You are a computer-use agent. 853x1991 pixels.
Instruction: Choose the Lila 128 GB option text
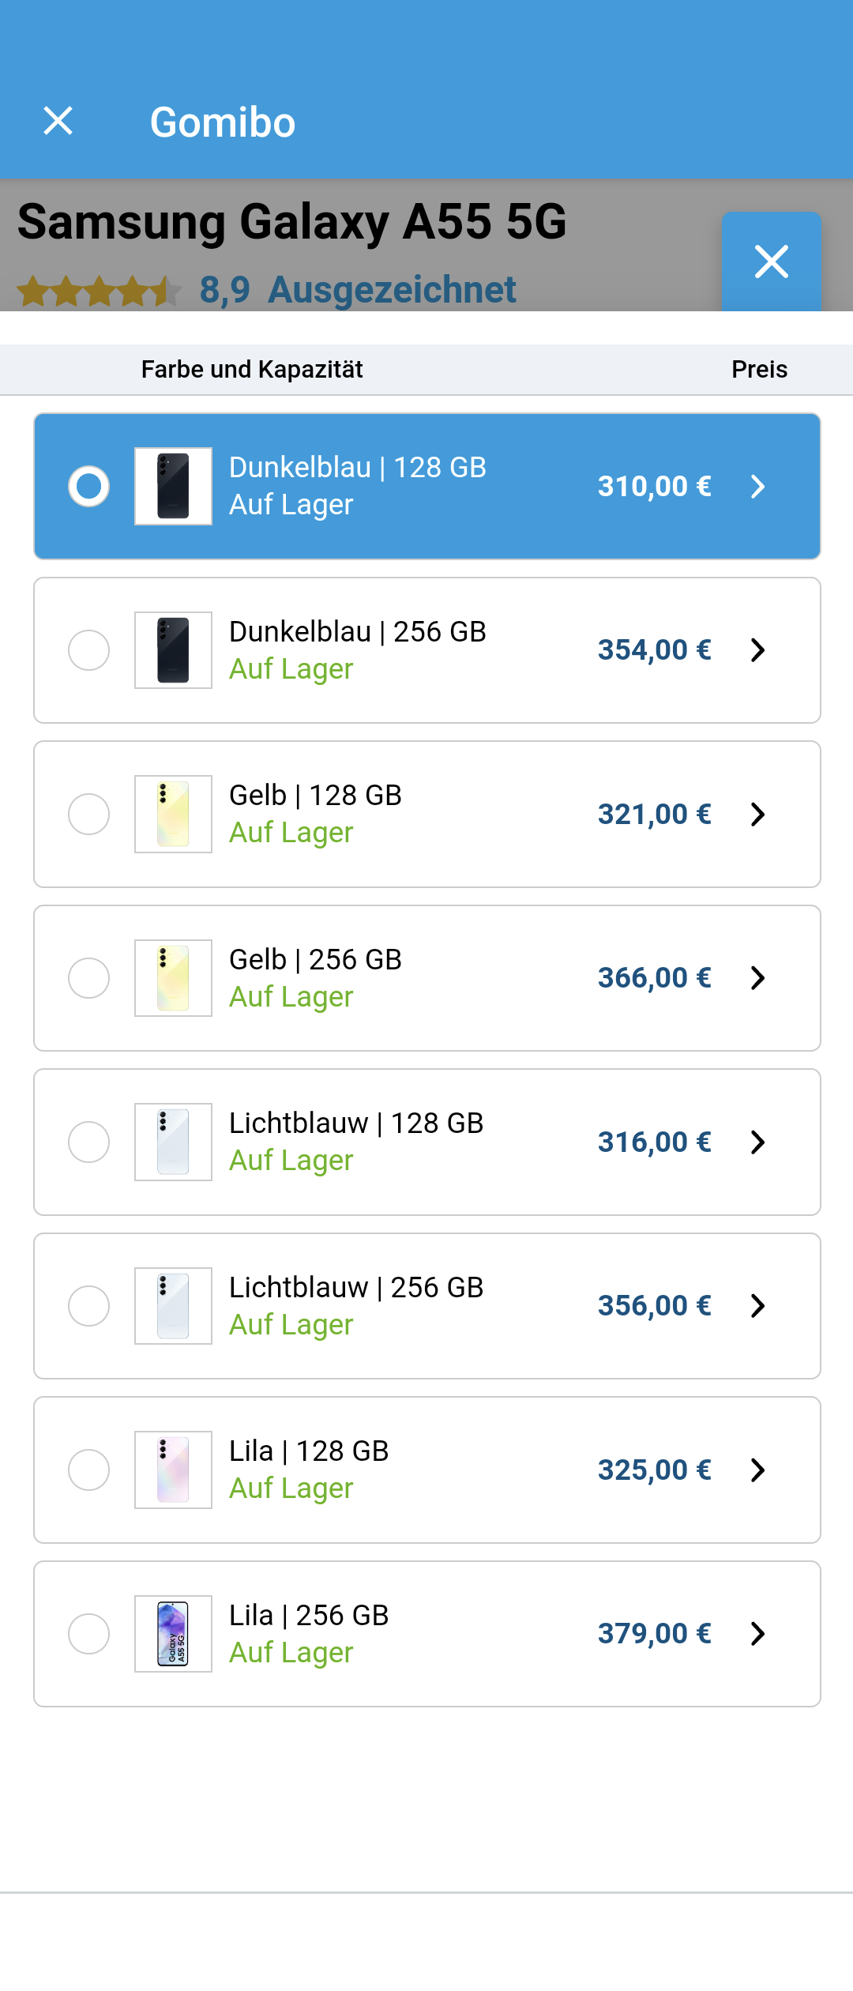point(309,1451)
